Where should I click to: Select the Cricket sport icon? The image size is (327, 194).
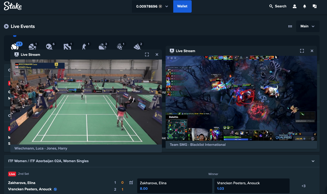[x=102, y=47]
